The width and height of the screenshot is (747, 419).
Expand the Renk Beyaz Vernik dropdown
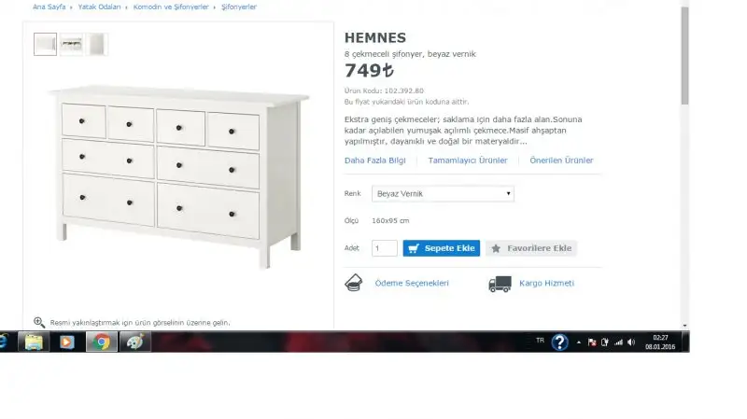pyautogui.click(x=443, y=194)
